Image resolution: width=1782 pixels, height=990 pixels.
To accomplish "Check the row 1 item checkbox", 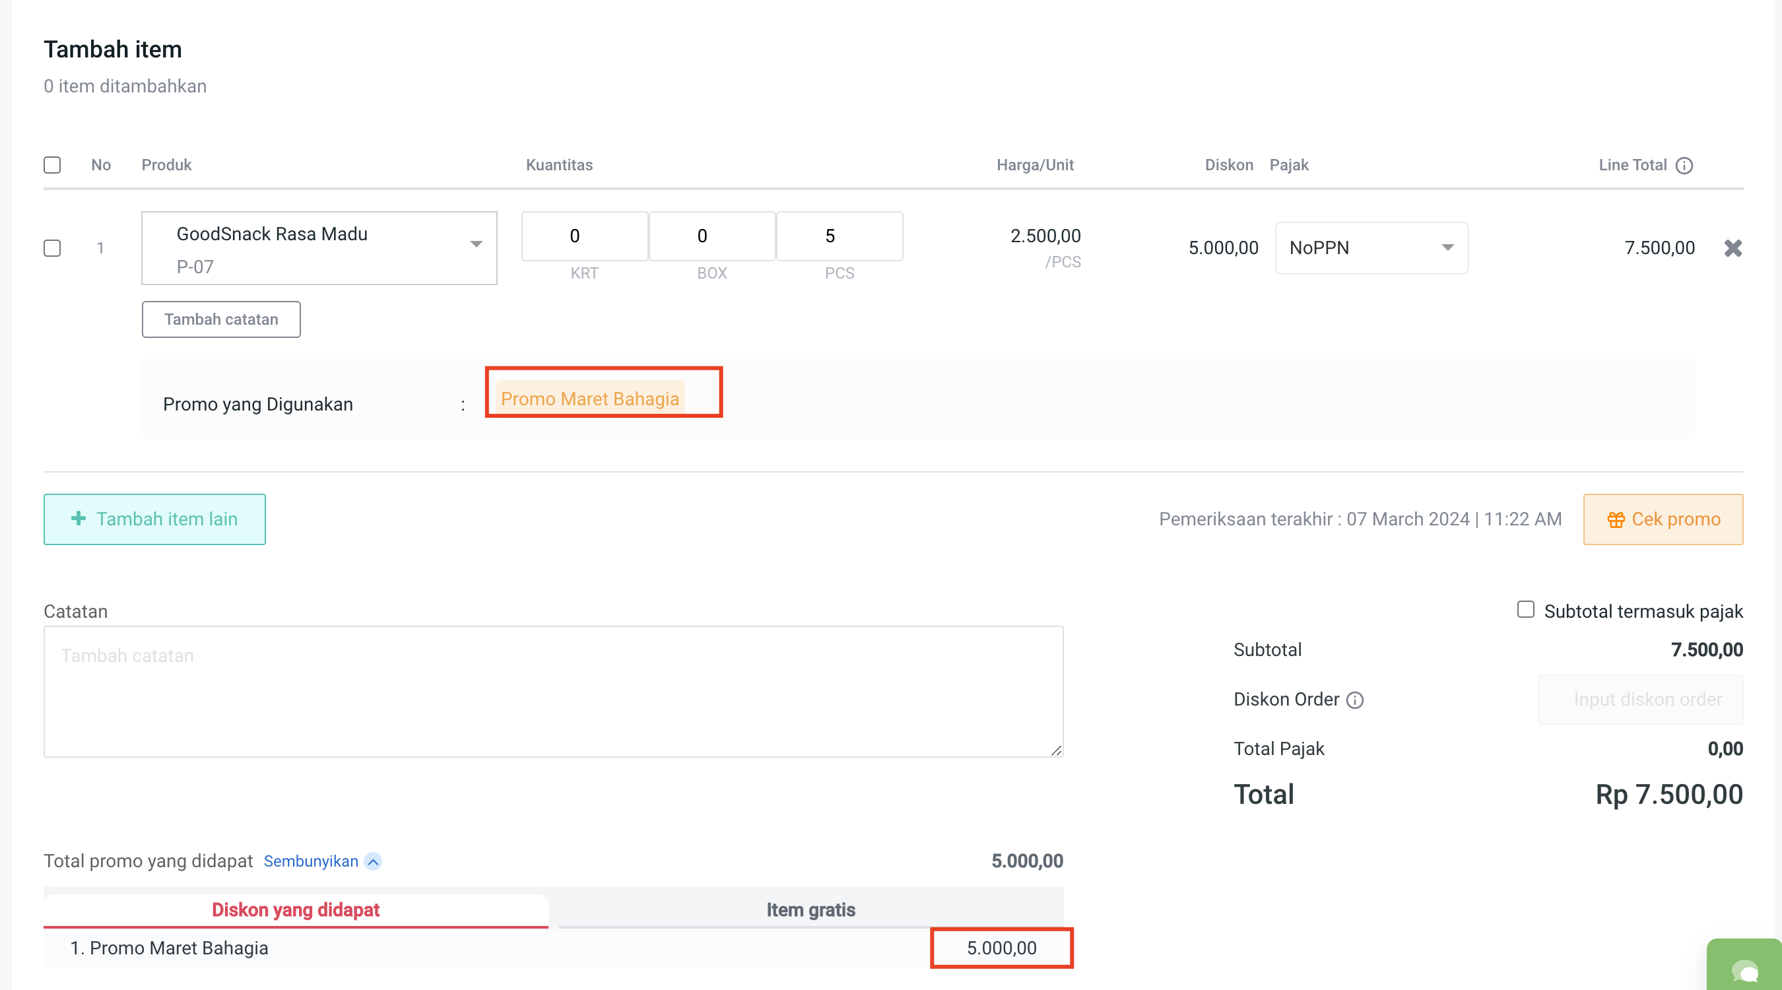I will point(52,247).
